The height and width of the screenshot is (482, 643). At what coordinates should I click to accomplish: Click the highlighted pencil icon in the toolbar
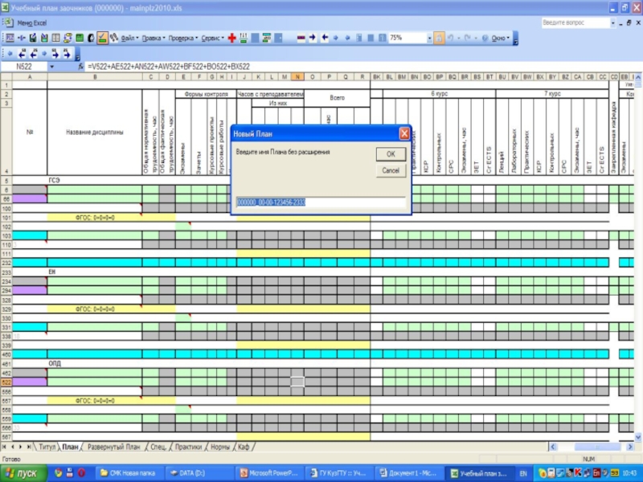click(104, 38)
